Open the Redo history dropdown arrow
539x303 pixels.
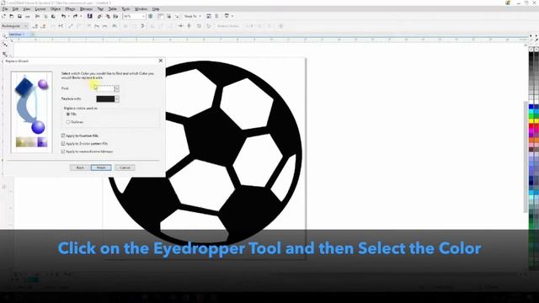click(81, 16)
